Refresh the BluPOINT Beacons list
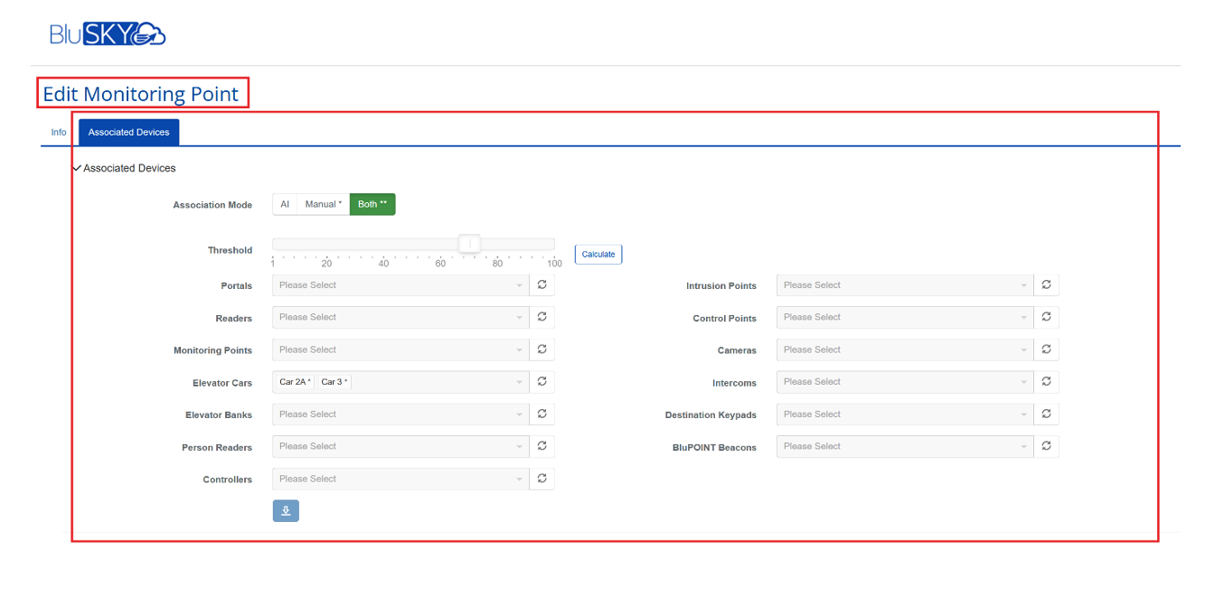This screenshot has width=1215, height=596. coord(1046,446)
